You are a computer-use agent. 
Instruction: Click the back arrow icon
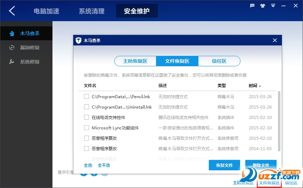click(x=12, y=11)
